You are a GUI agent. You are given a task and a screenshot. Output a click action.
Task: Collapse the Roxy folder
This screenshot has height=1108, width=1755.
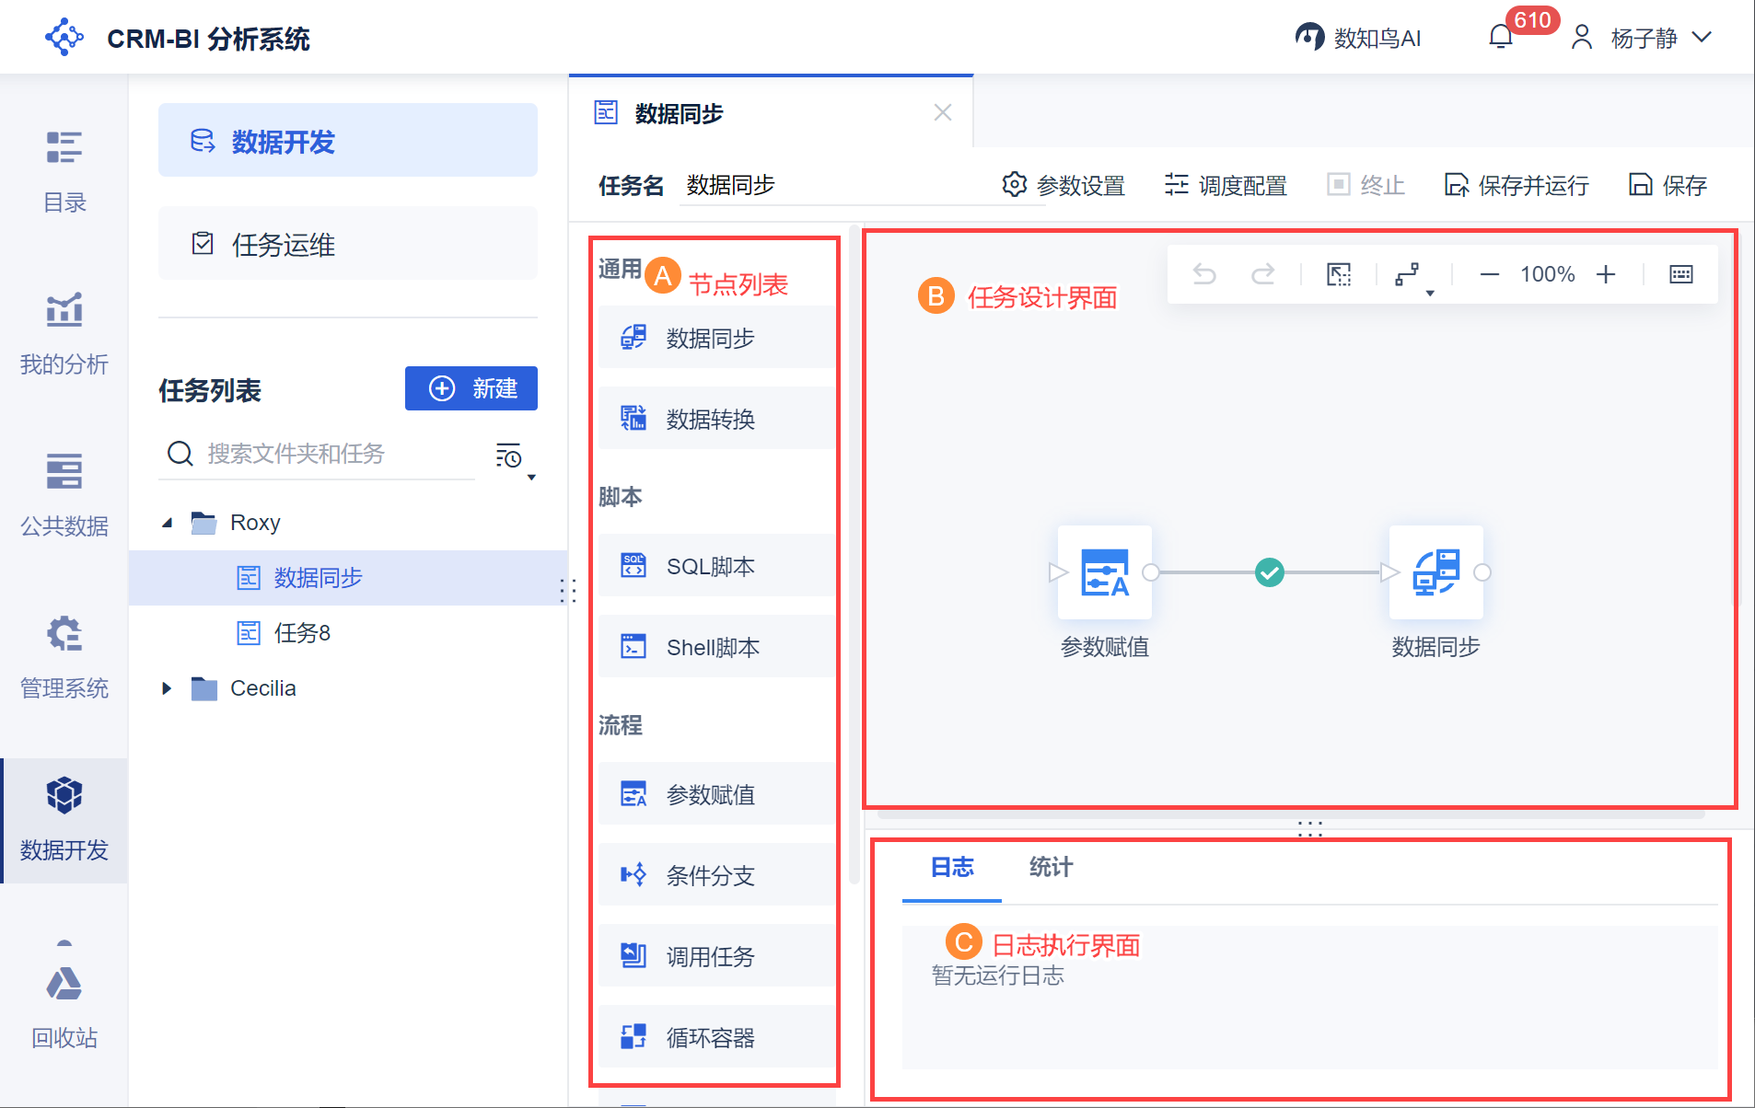(x=168, y=523)
